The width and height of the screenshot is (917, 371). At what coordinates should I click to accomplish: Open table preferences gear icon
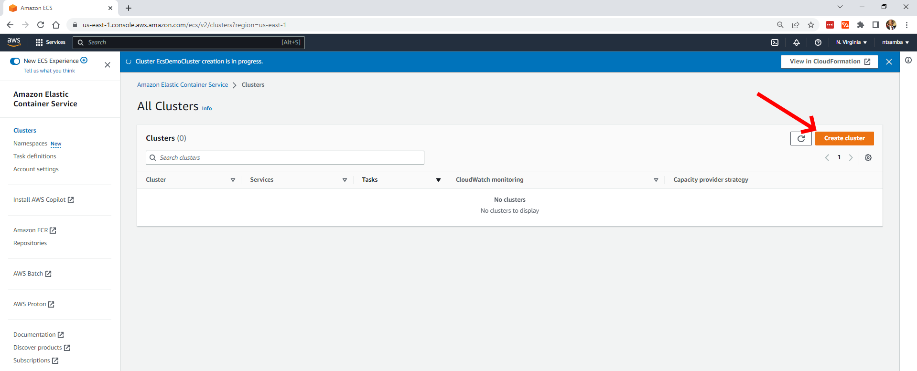(868, 158)
